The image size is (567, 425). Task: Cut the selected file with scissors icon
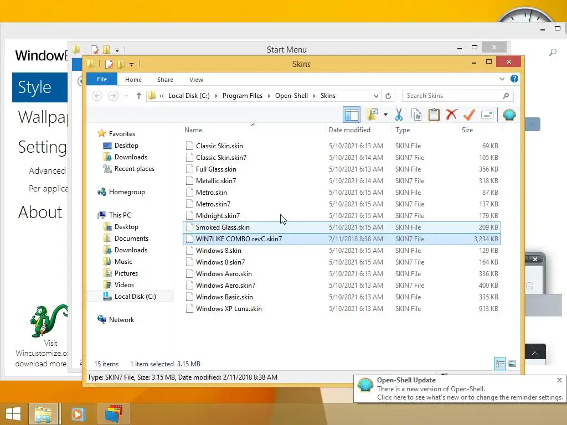399,115
